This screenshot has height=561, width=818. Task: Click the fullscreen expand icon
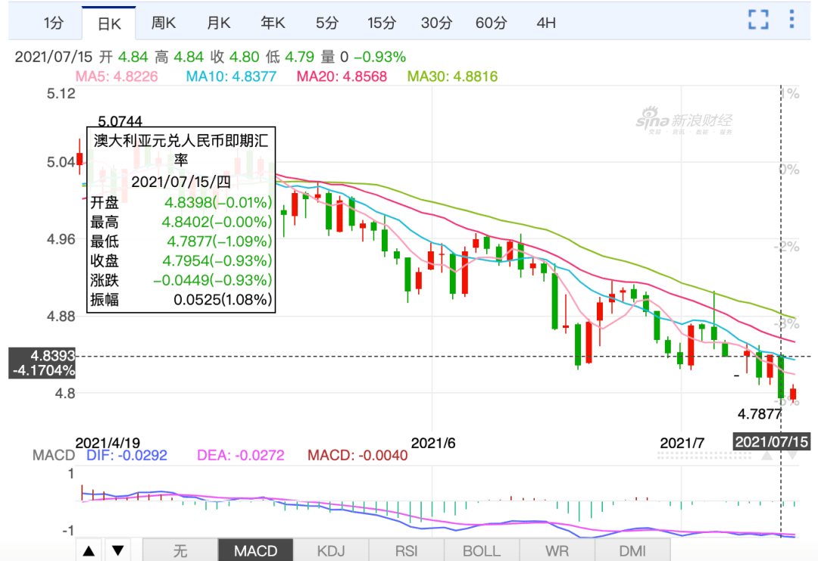click(758, 21)
